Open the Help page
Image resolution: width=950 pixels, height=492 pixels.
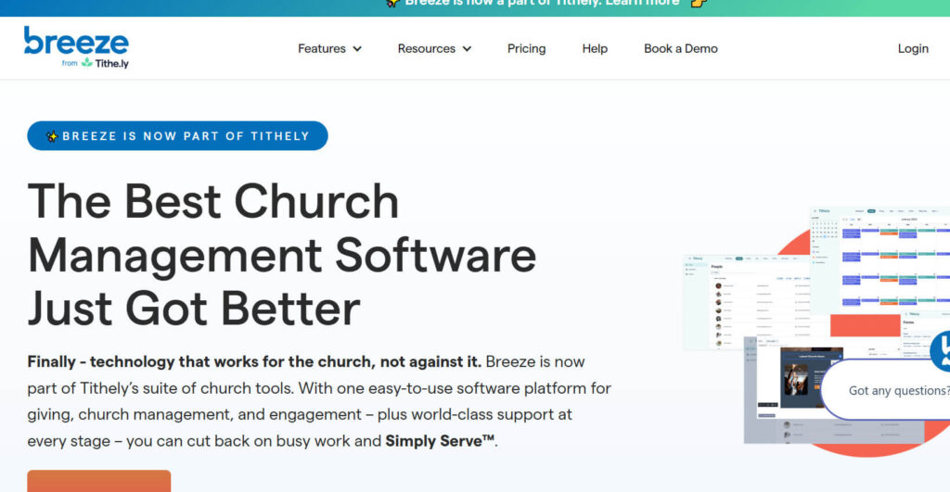pos(595,48)
